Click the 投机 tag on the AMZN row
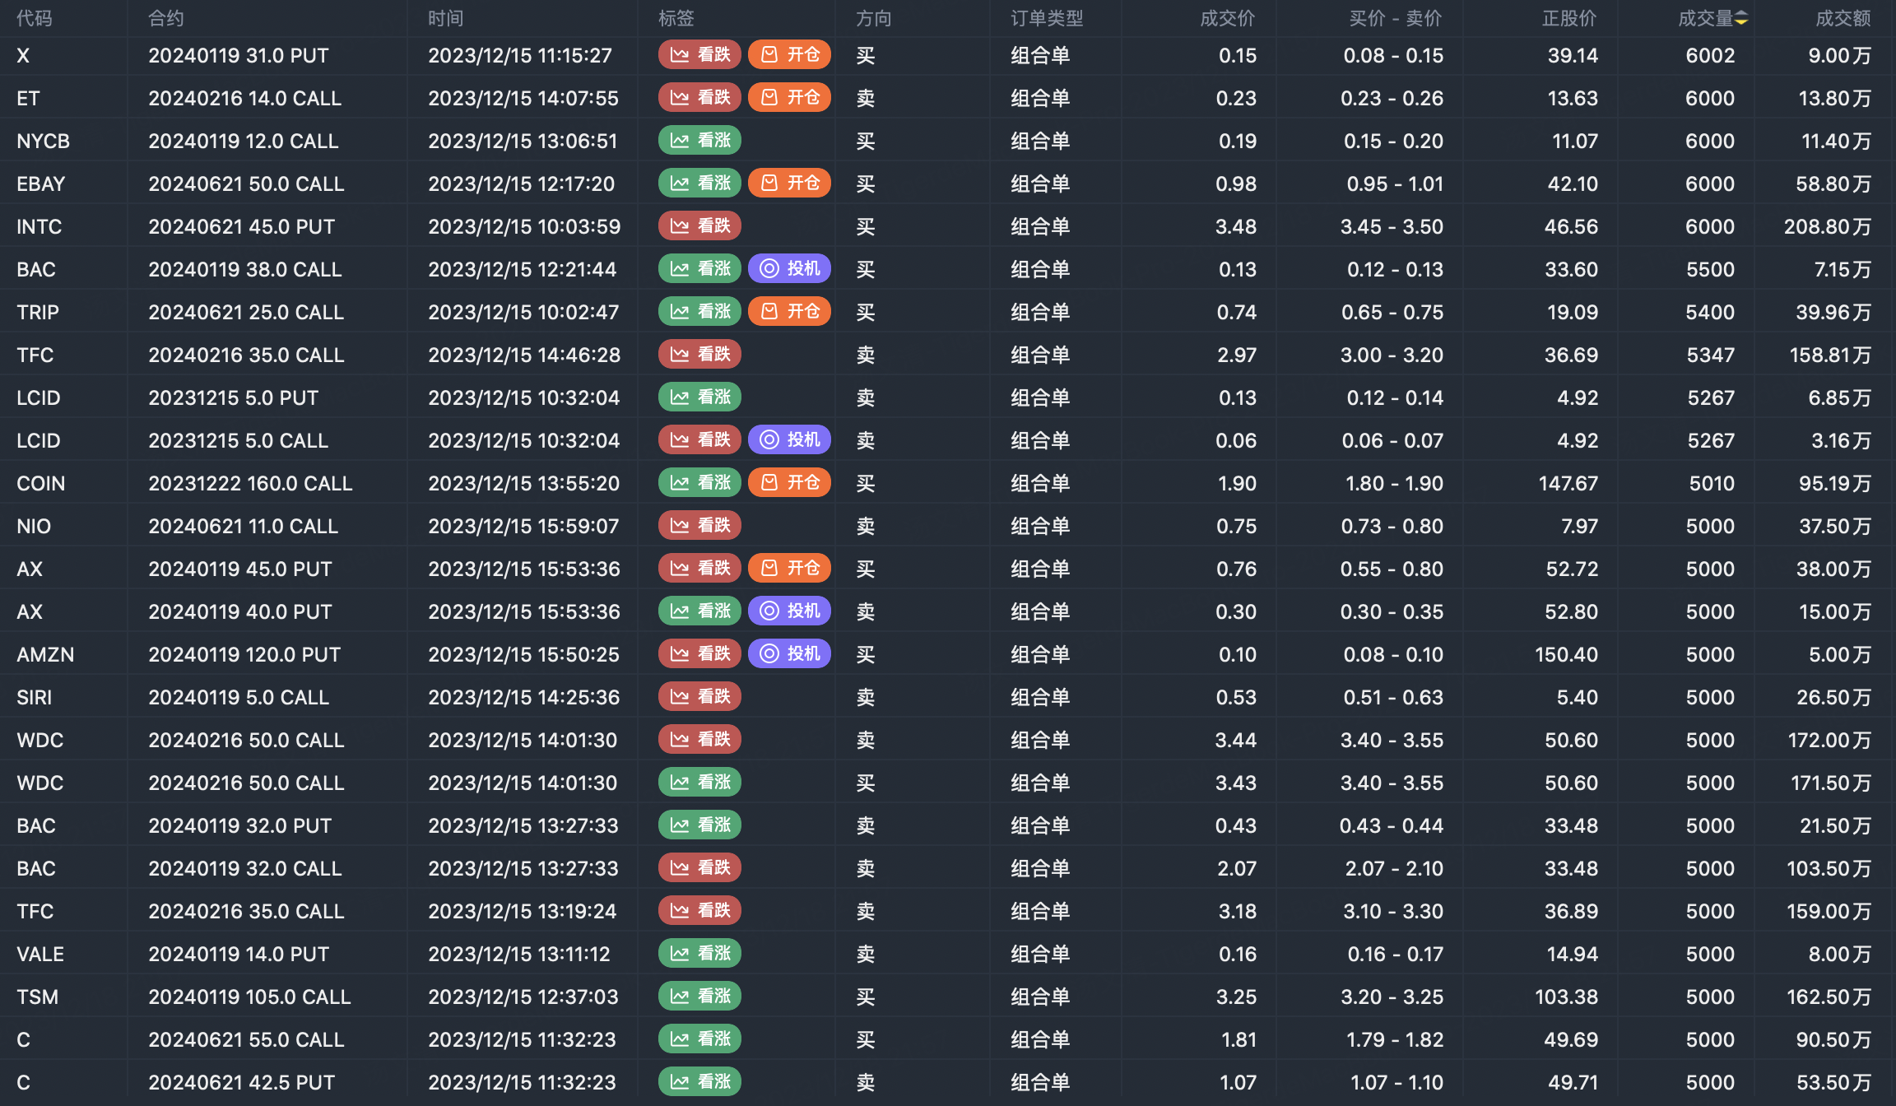1896x1106 pixels. [x=789, y=654]
